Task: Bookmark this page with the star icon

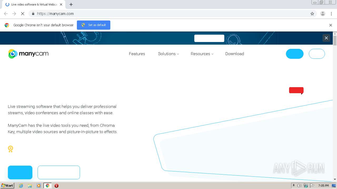Action: [x=312, y=14]
